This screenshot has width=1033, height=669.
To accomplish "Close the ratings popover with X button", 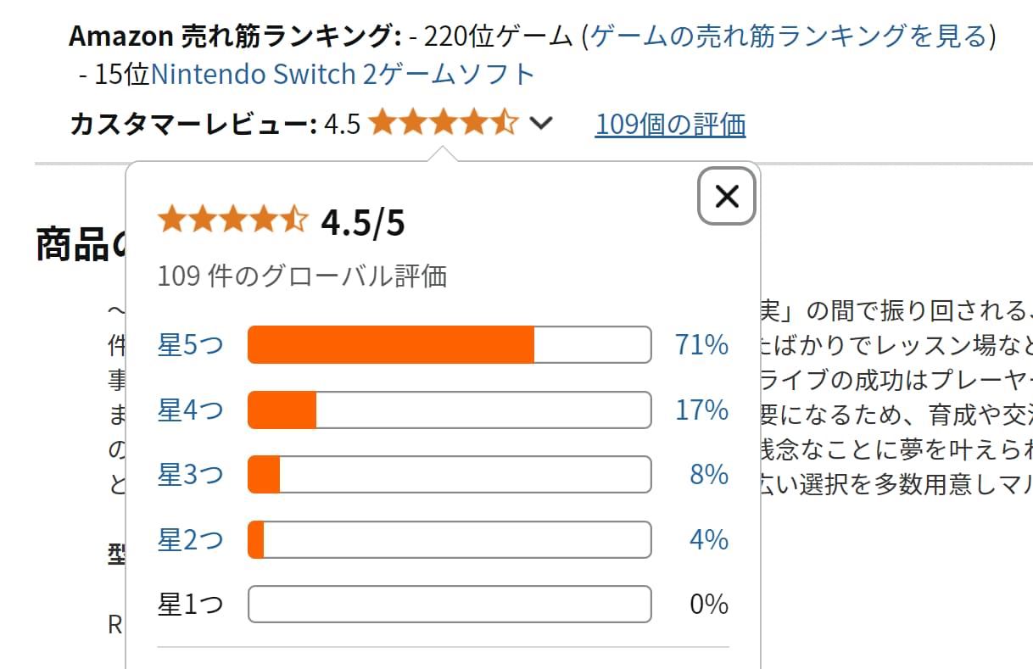I will click(727, 196).
